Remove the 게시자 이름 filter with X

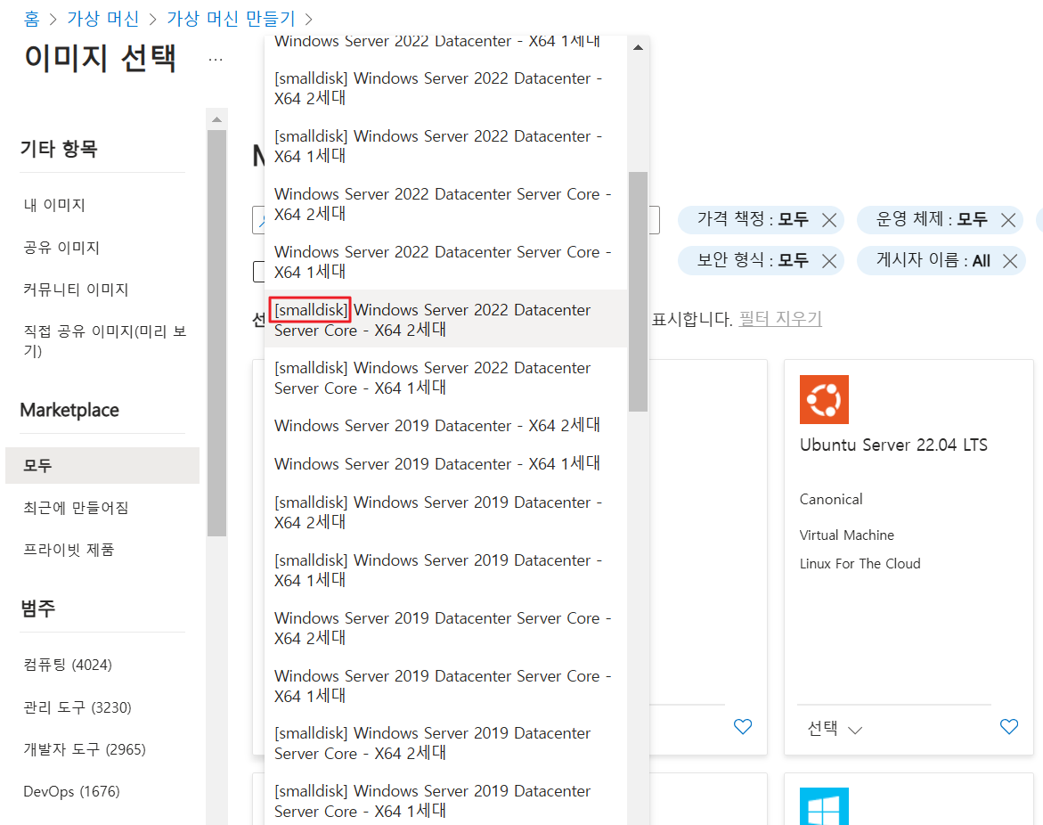click(1010, 261)
